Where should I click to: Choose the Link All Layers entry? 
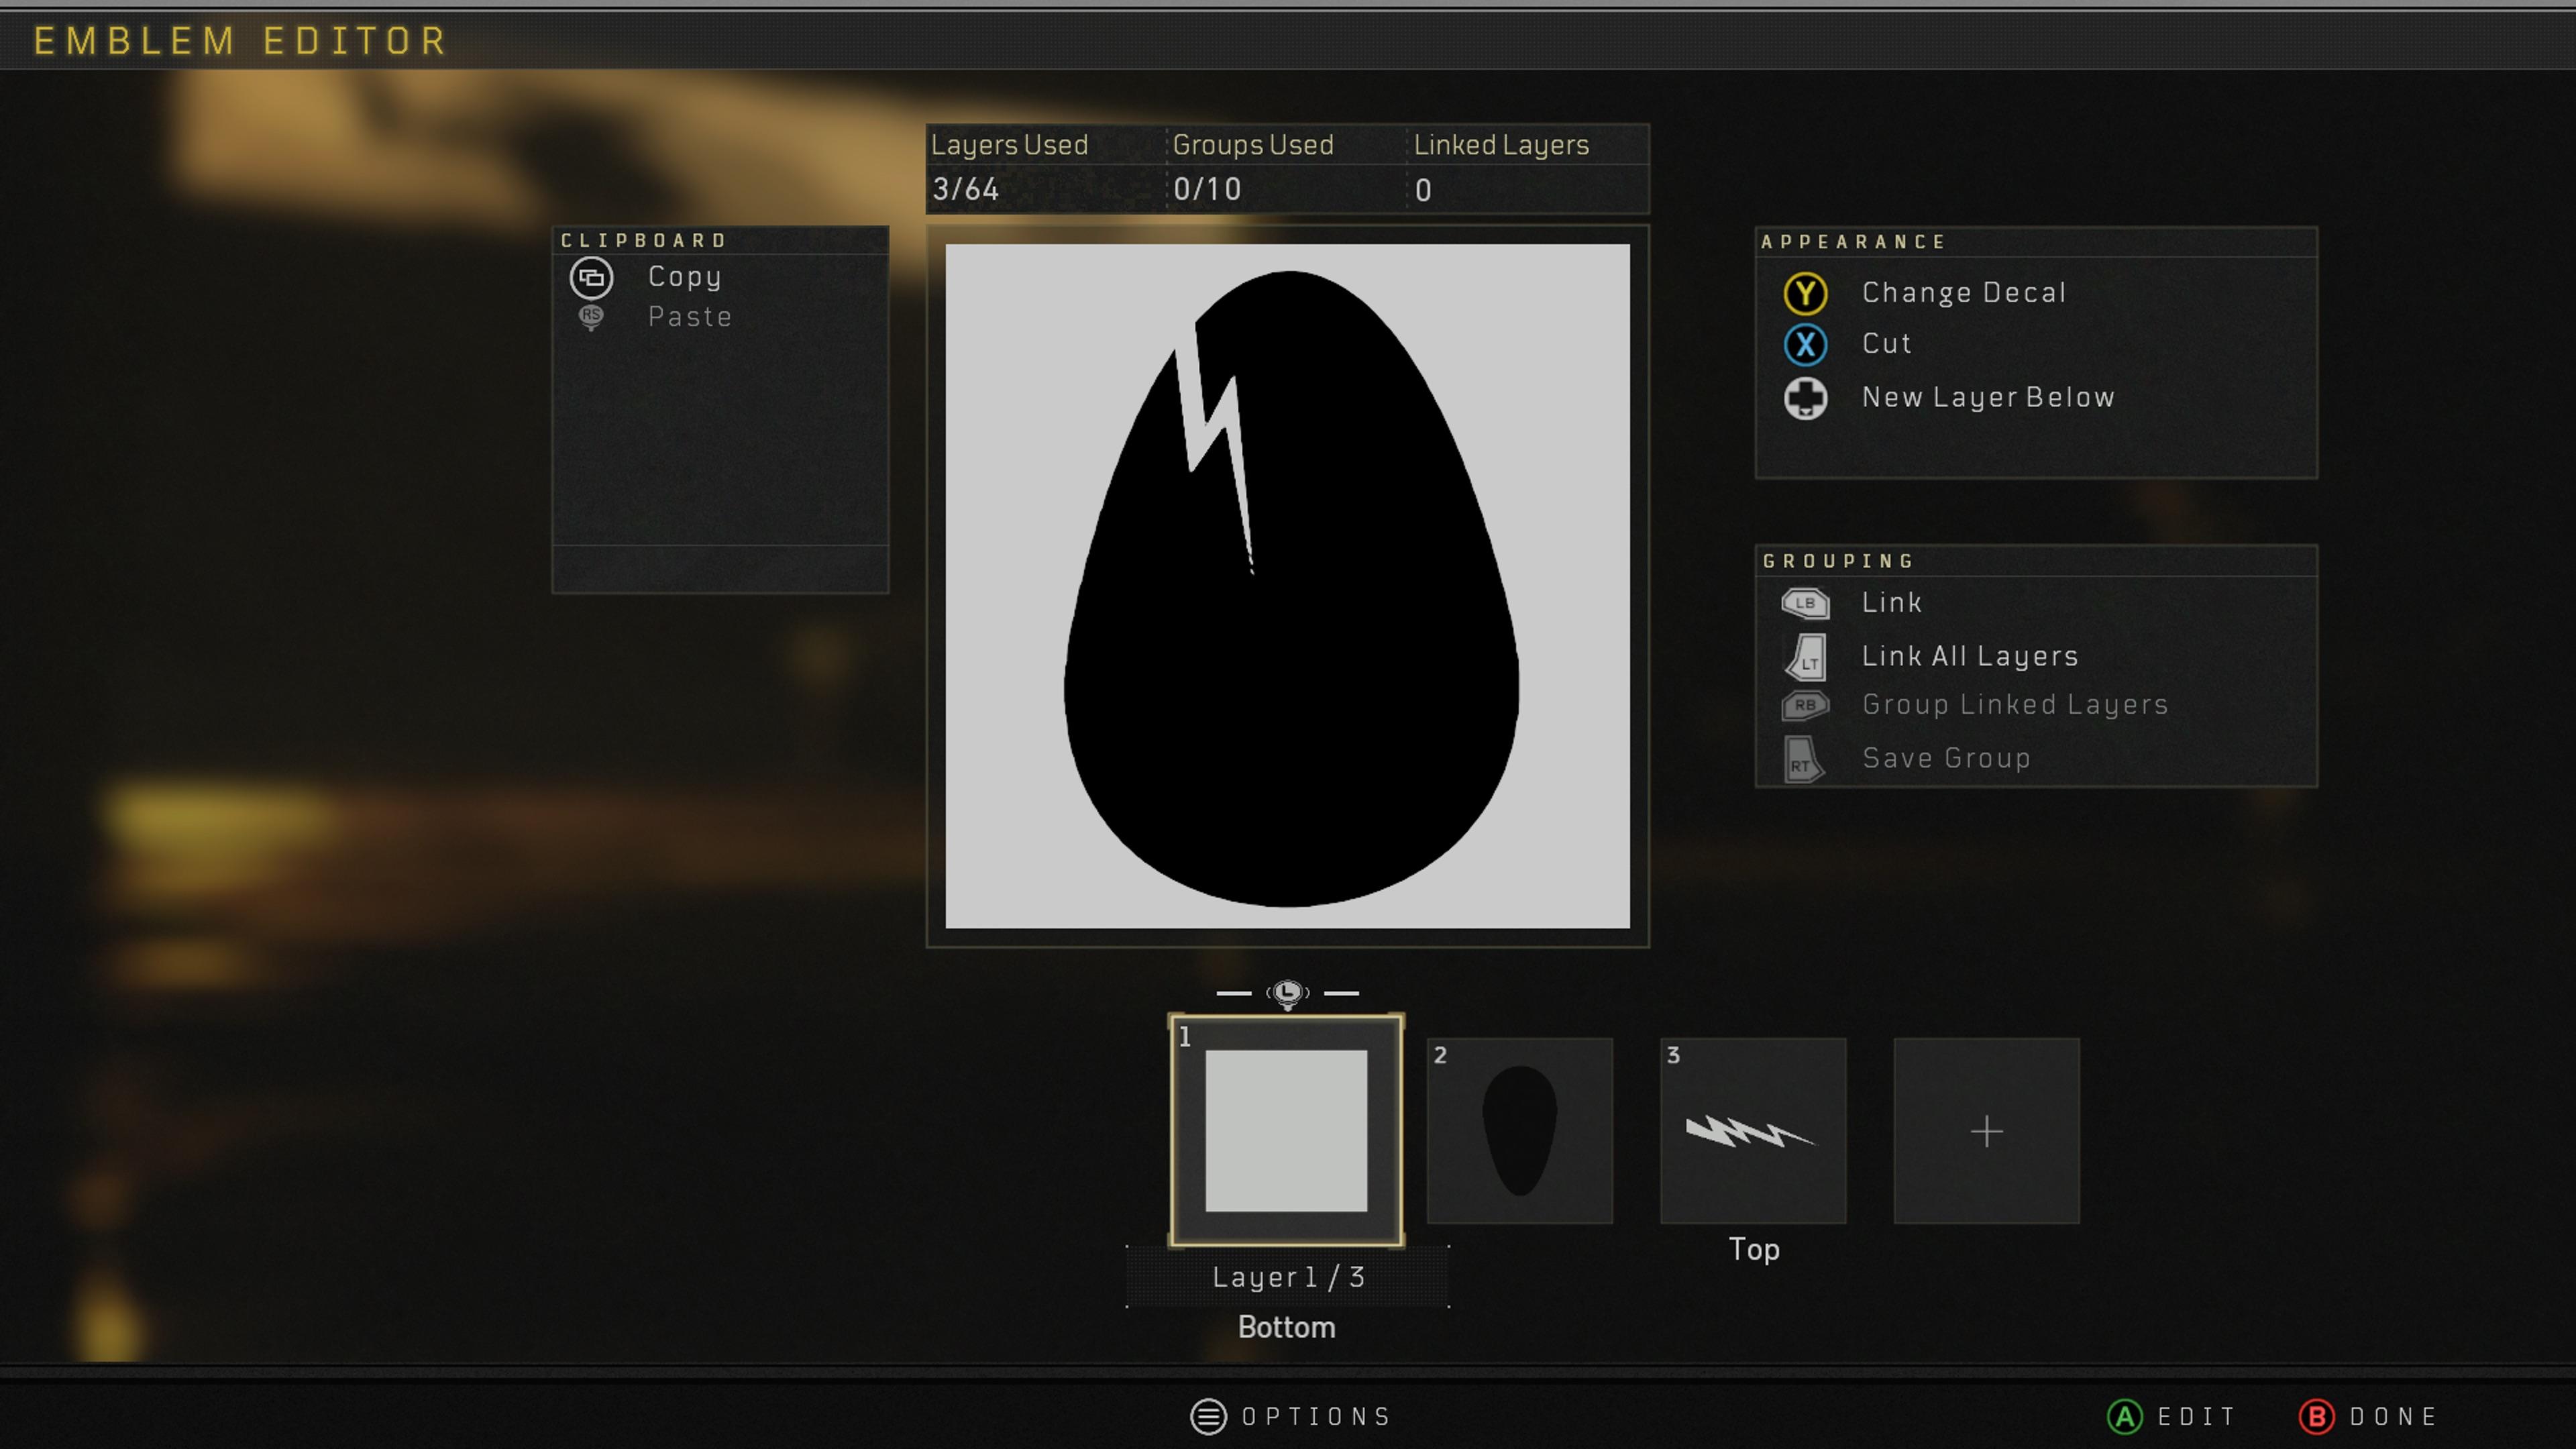pos(1969,656)
